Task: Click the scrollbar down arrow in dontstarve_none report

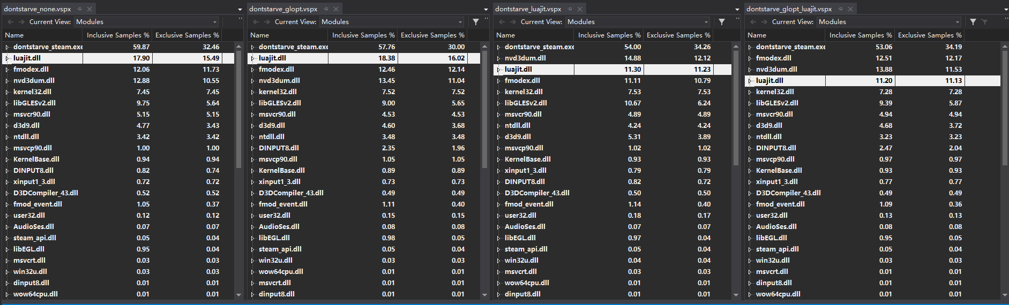Action: point(239,295)
